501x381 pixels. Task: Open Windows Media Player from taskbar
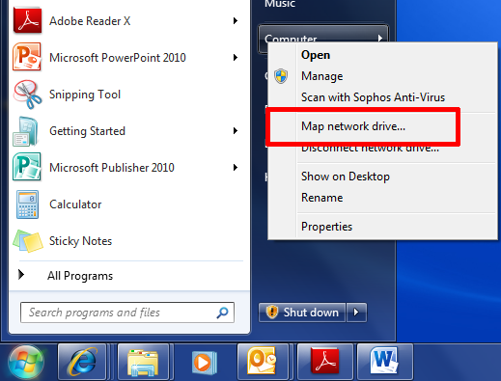coord(204,363)
